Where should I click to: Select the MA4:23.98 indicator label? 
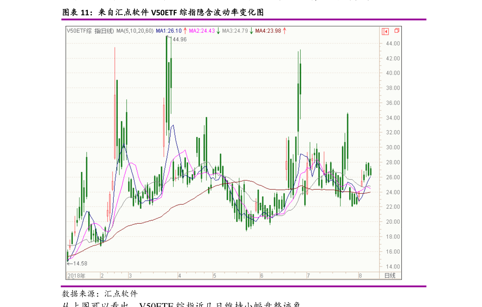click(x=268, y=31)
